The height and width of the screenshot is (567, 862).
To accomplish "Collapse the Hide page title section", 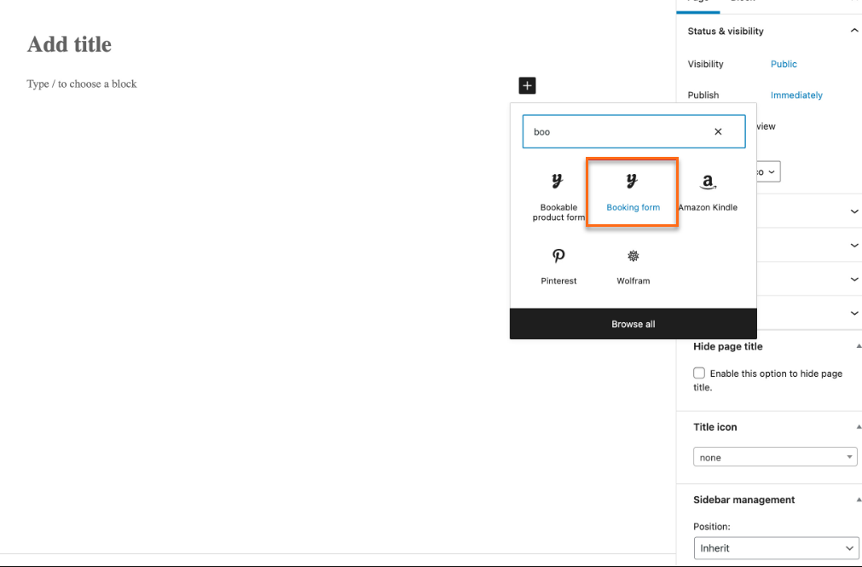I will pyautogui.click(x=857, y=346).
